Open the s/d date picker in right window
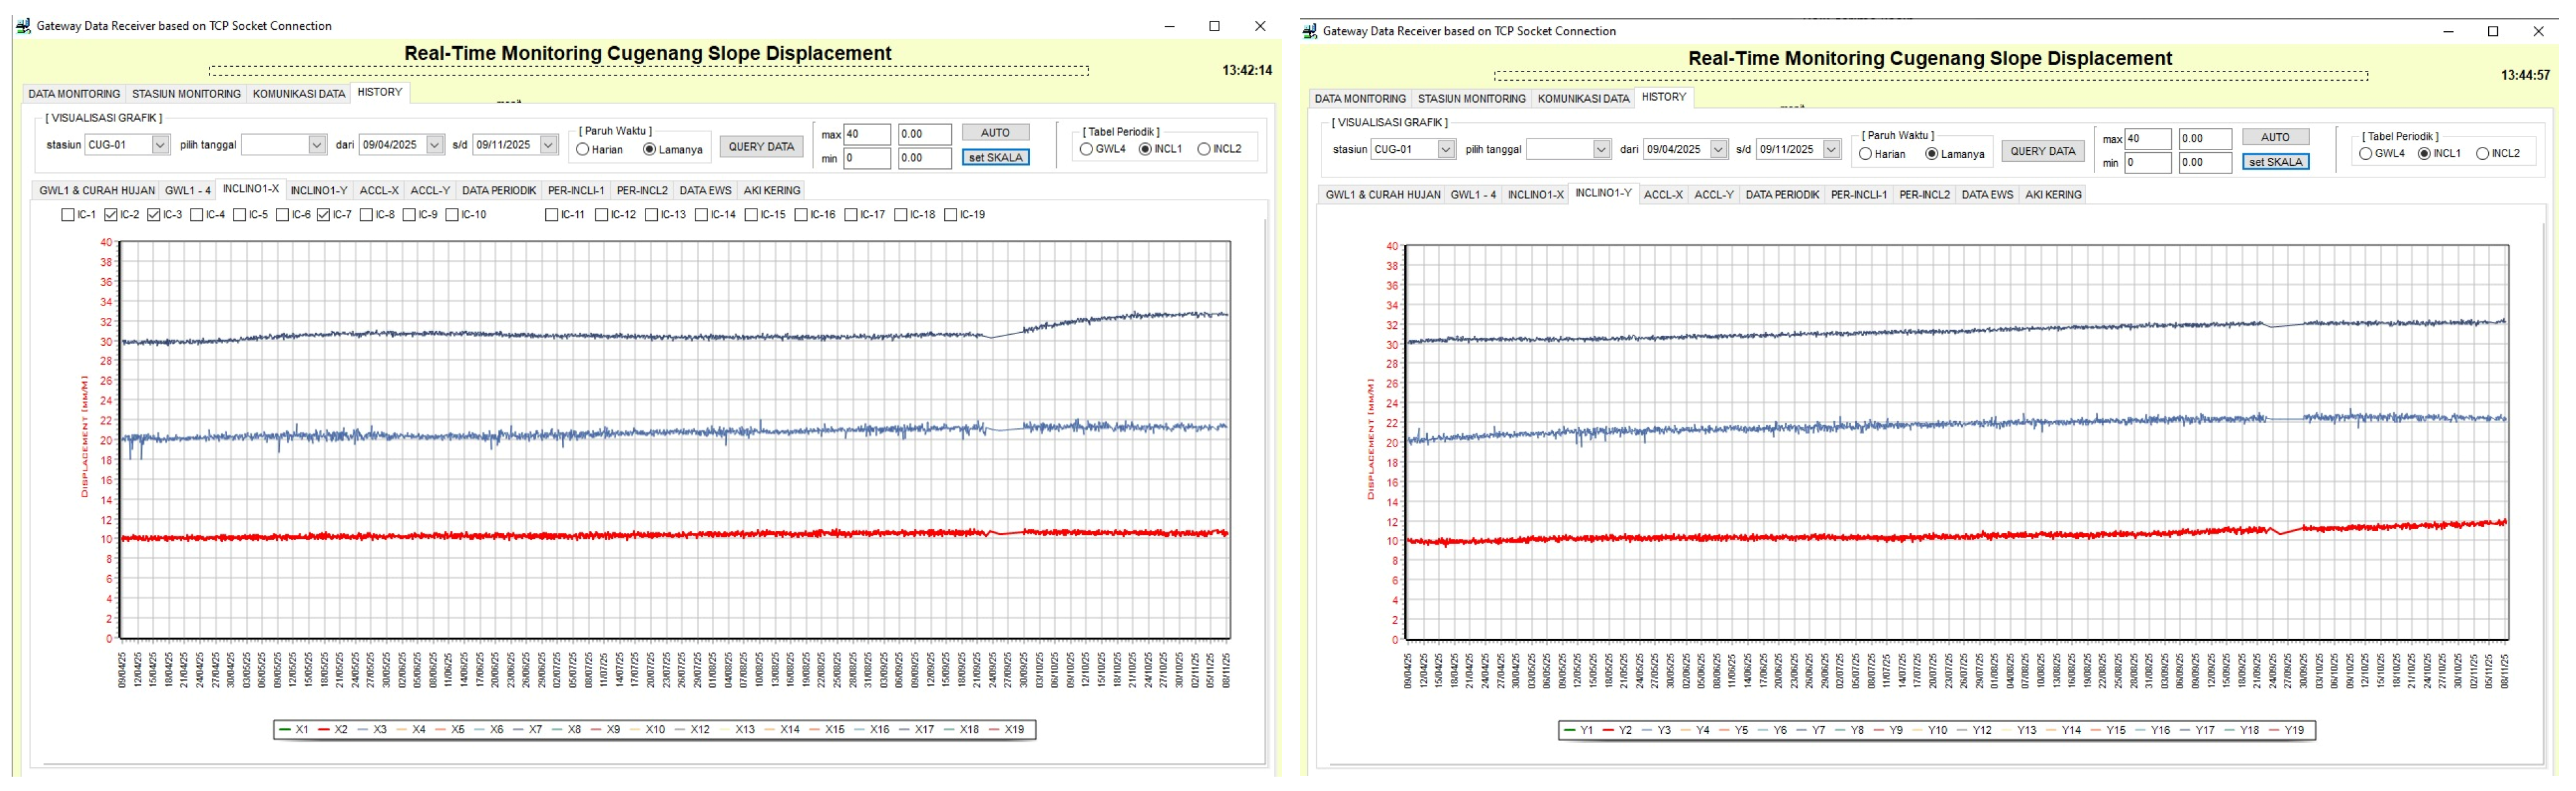 (1831, 149)
